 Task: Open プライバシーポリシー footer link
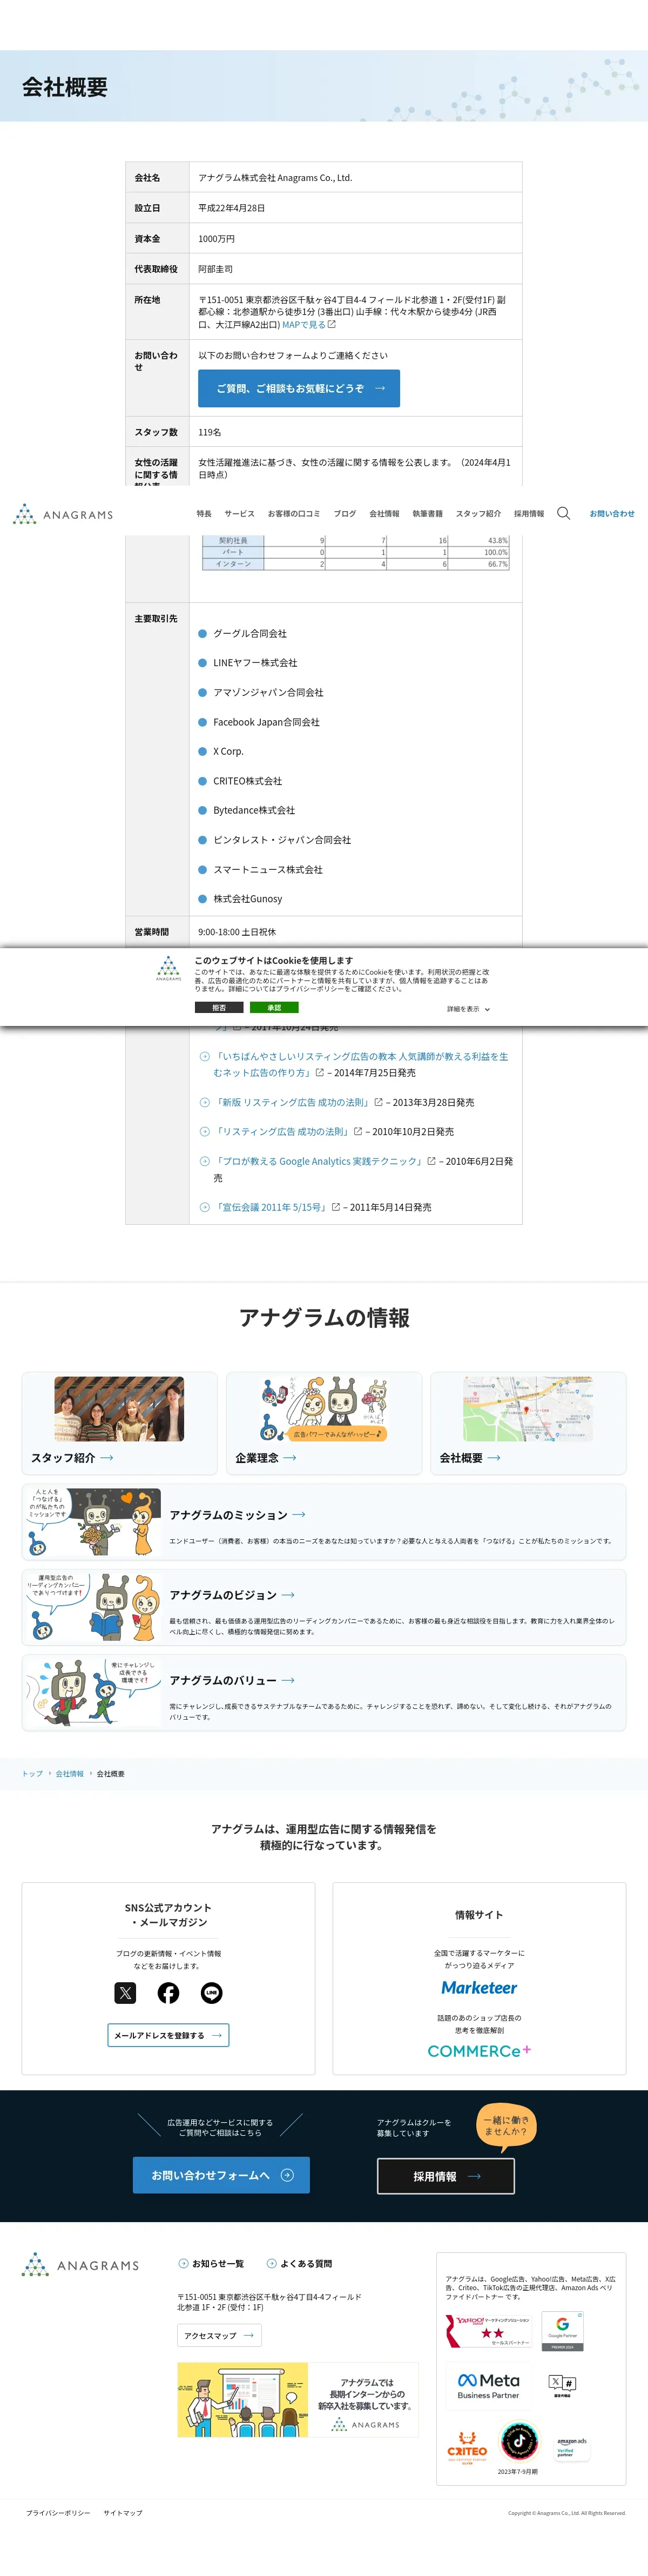(58, 2513)
